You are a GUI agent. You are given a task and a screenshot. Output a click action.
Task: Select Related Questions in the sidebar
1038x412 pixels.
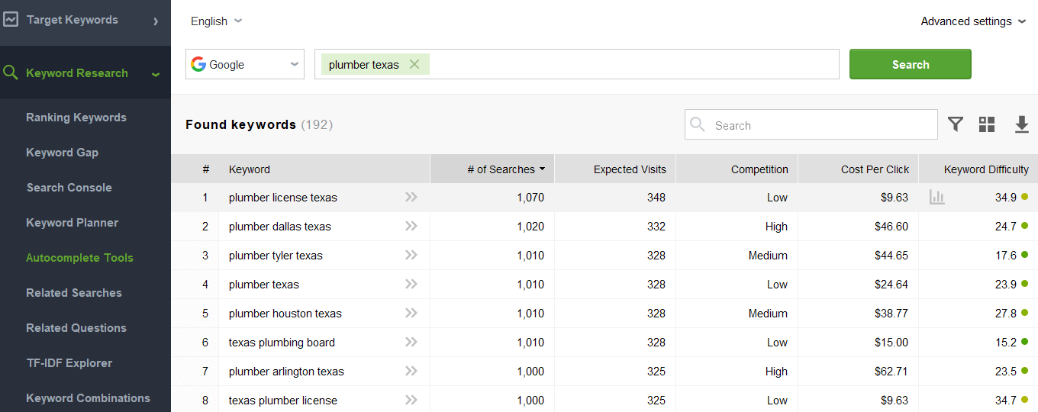76,328
